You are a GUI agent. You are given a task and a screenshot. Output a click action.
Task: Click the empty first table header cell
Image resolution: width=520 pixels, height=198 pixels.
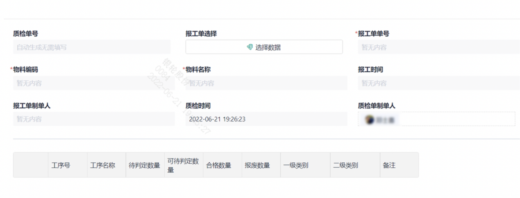coord(31,165)
